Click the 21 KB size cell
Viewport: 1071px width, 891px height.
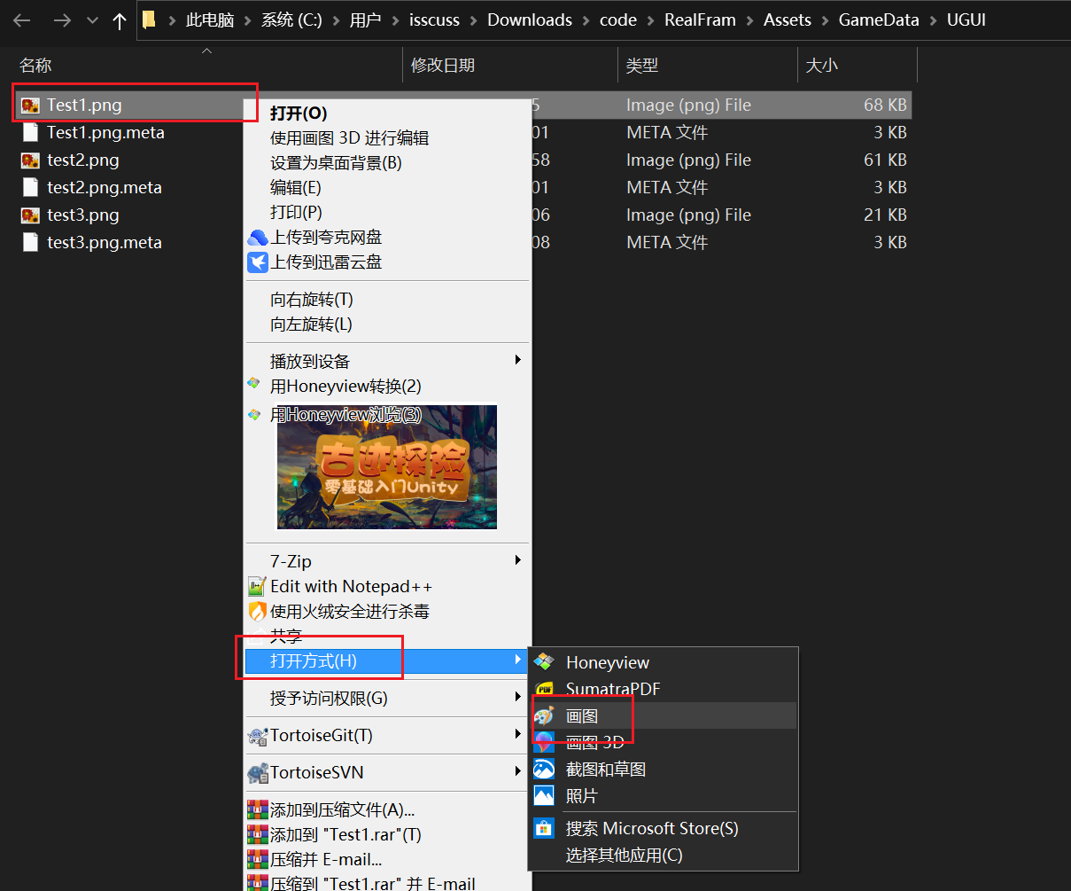886,215
